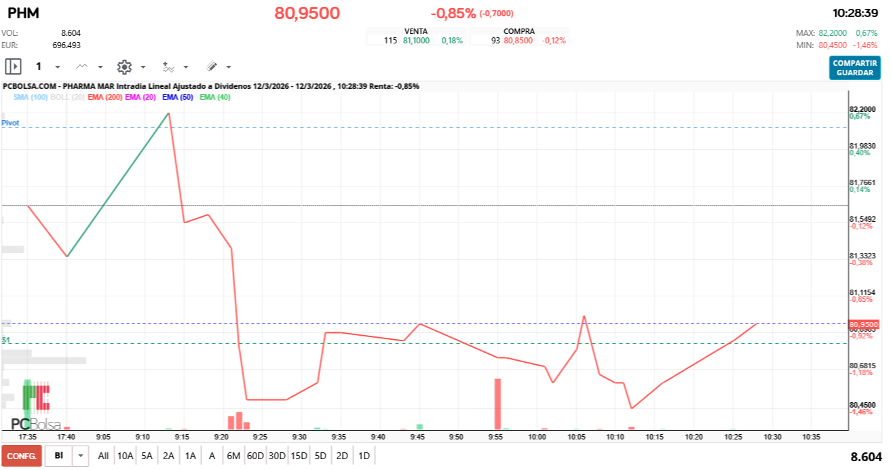The width and height of the screenshot is (891, 470).
Task: Open the interval dropdown next to 1
Action: point(56,66)
